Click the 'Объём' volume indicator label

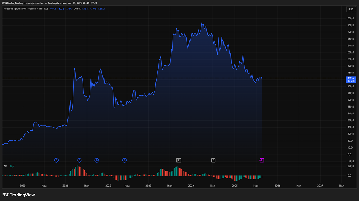78,9
